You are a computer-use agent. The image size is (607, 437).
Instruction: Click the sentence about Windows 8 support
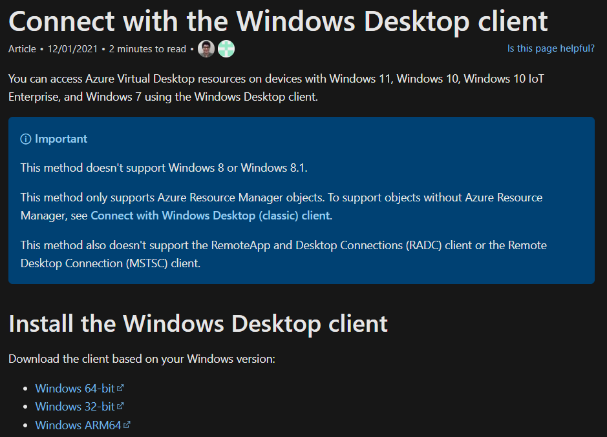tap(164, 168)
